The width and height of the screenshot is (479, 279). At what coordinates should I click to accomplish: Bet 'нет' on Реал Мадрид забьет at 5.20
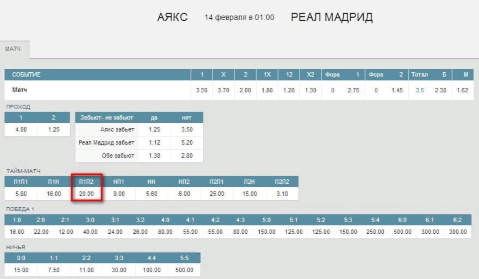pos(187,143)
